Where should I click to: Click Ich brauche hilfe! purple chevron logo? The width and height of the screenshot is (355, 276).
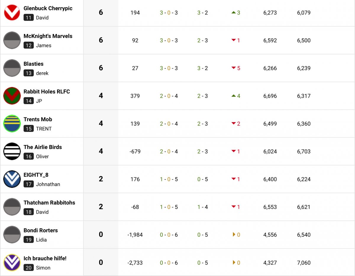coord(12,262)
